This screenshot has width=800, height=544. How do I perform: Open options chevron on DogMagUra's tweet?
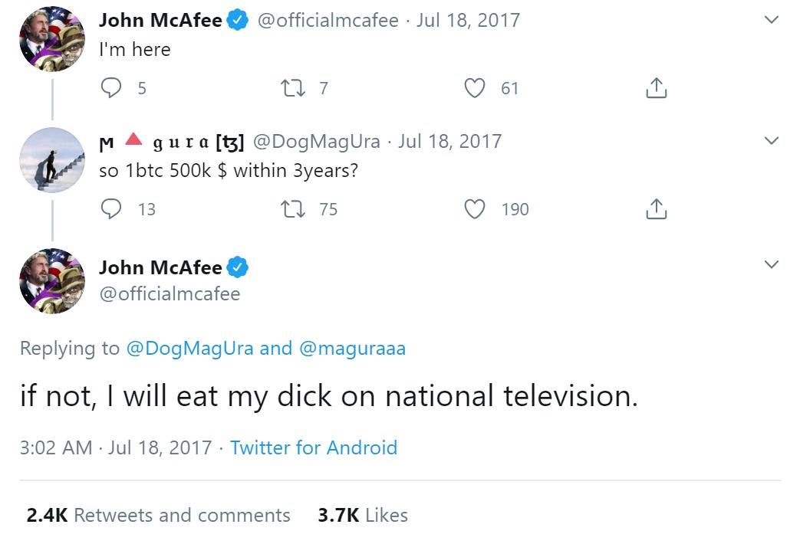pos(771,140)
